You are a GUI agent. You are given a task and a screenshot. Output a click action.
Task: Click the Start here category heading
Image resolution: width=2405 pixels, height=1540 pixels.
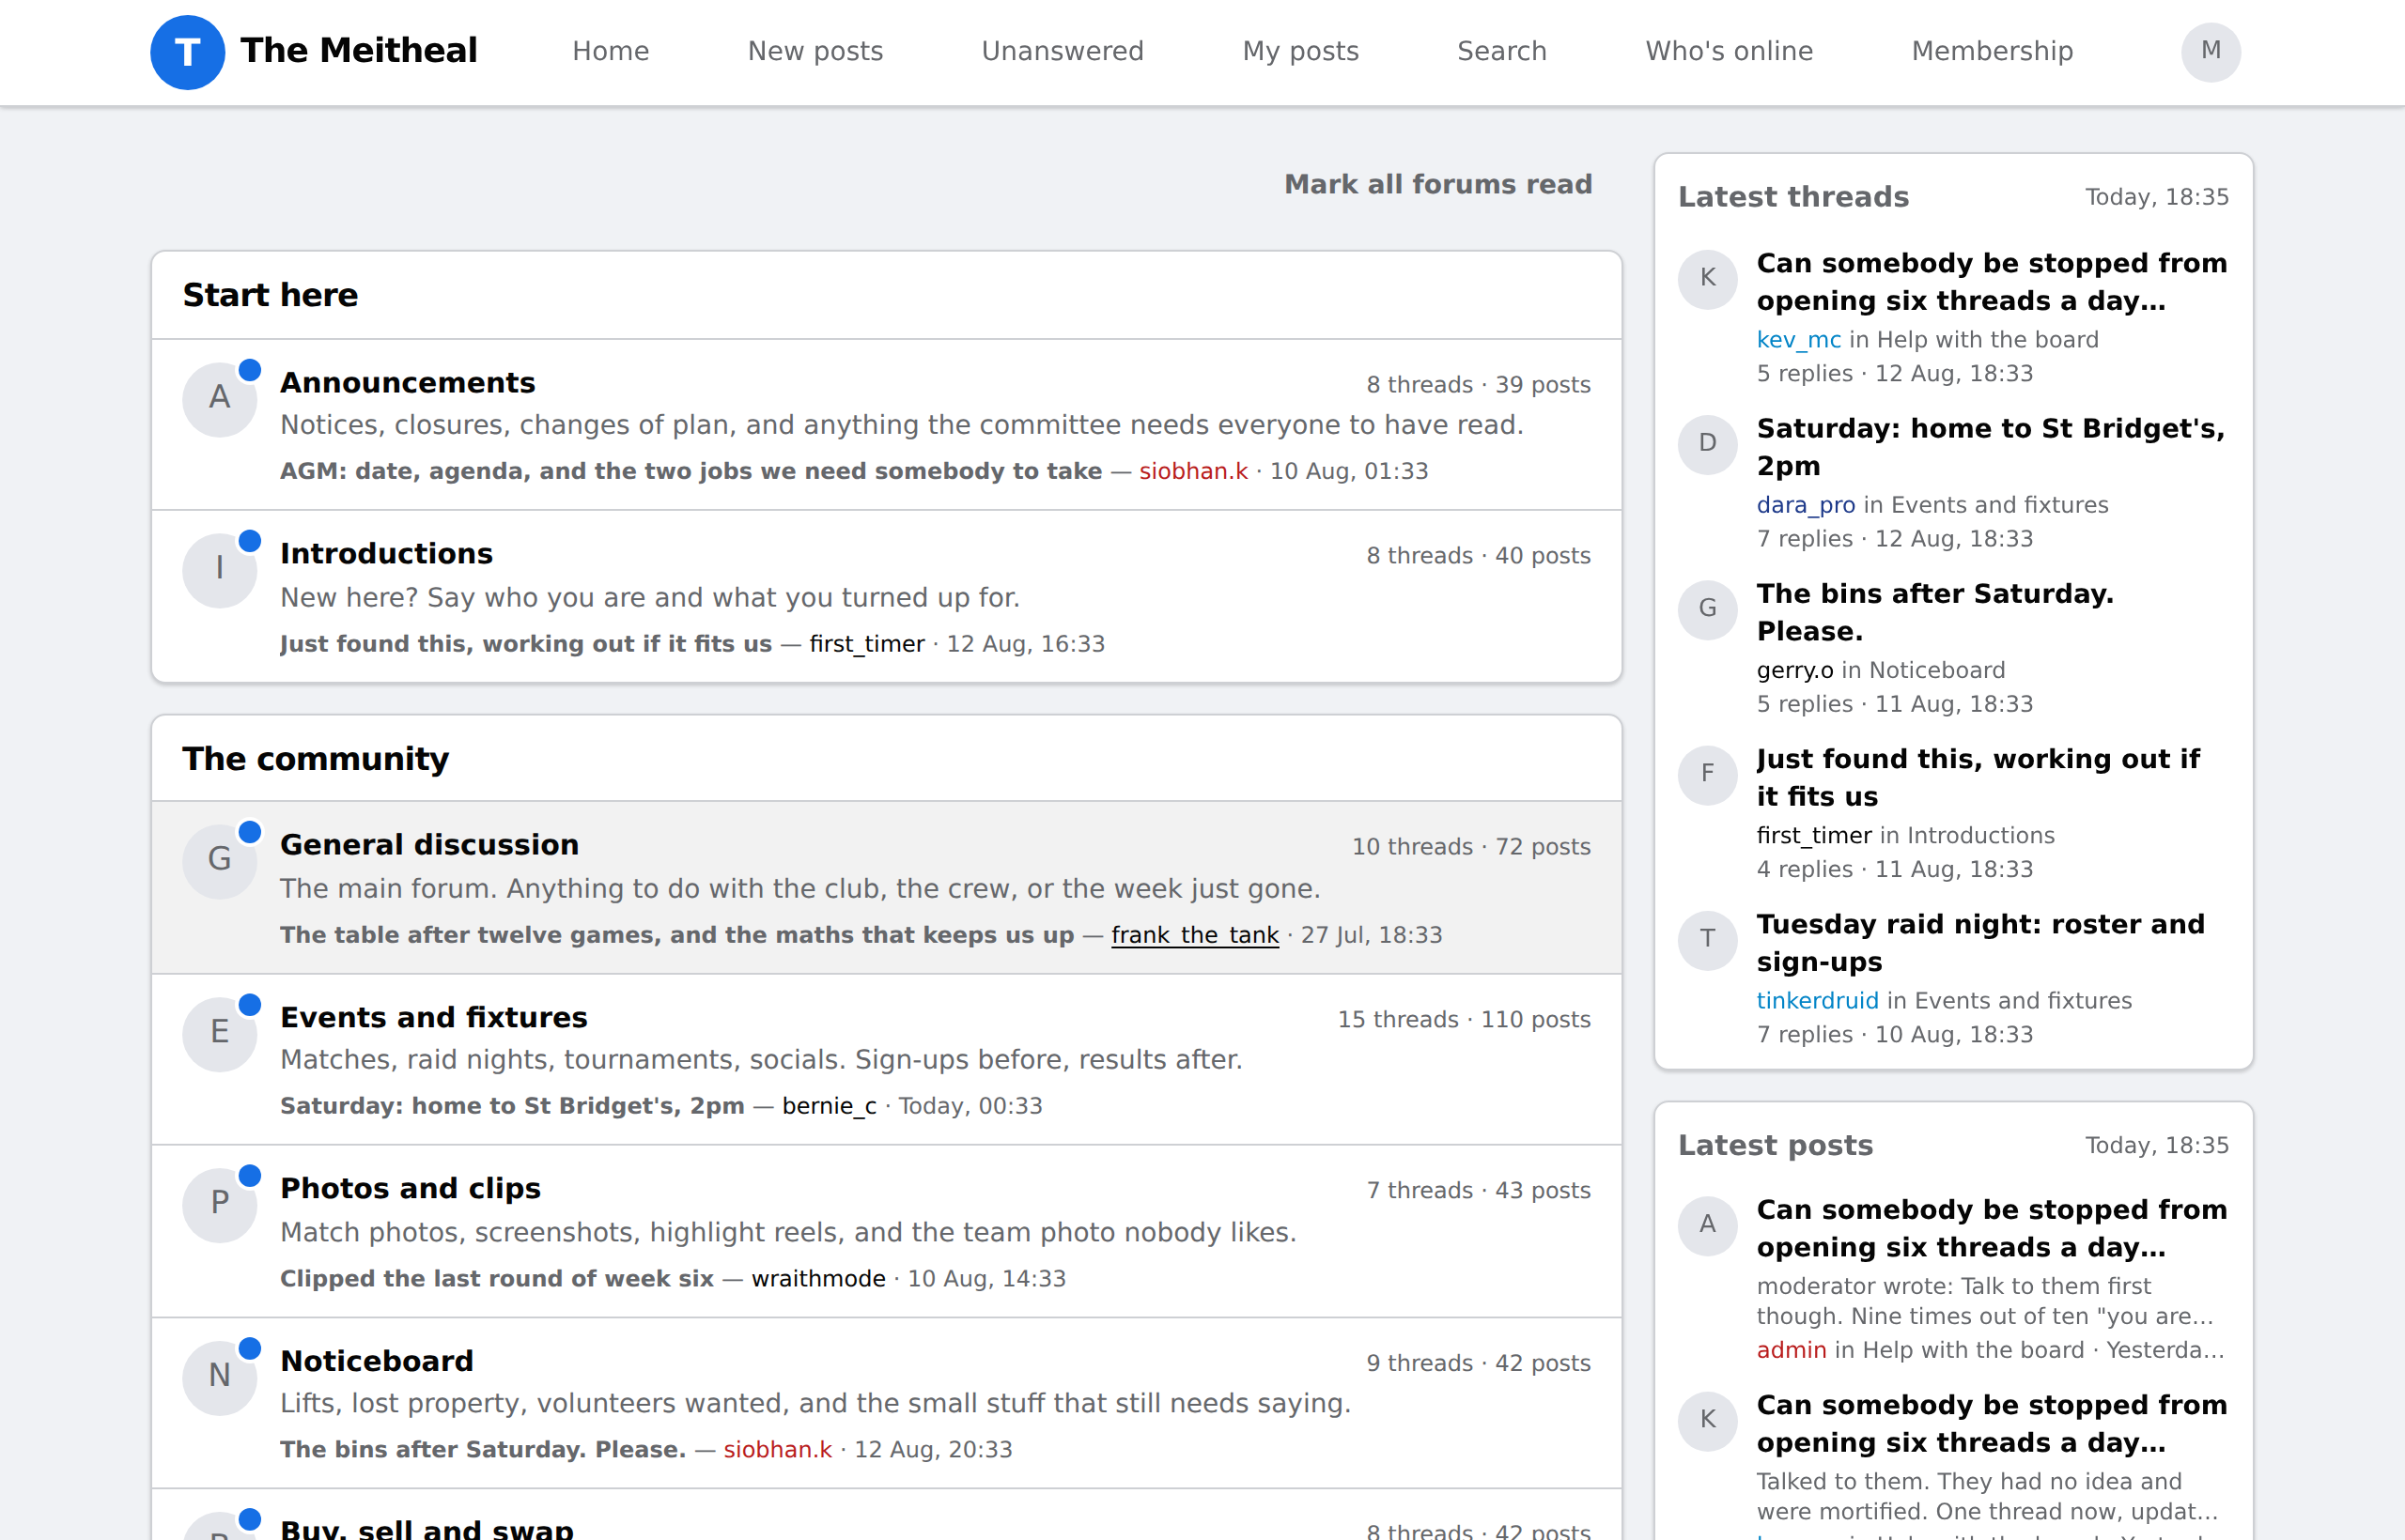[x=271, y=295]
